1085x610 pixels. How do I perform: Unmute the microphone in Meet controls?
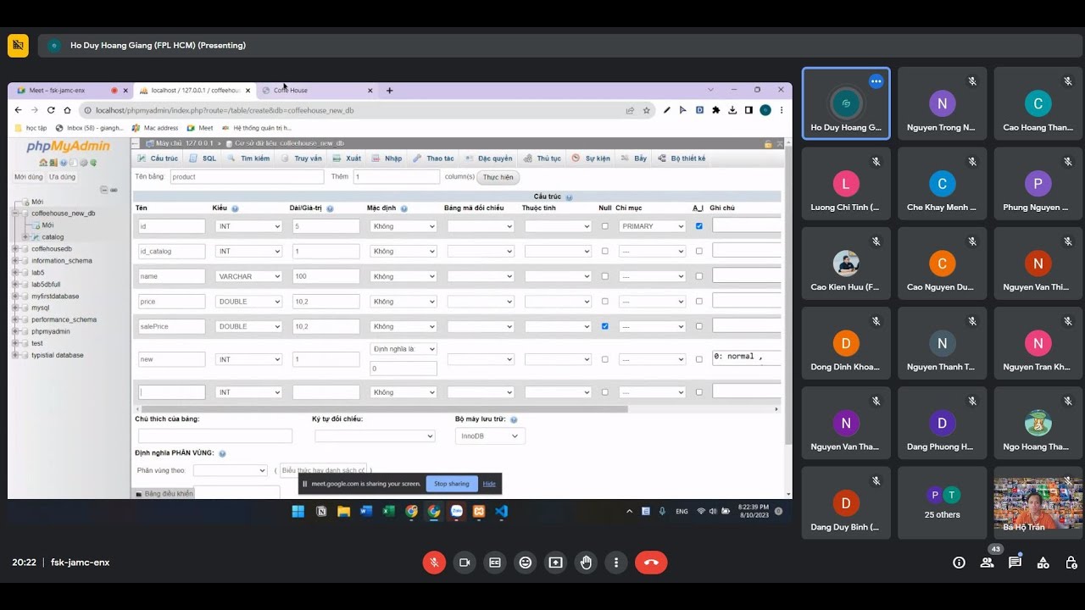coord(434,563)
